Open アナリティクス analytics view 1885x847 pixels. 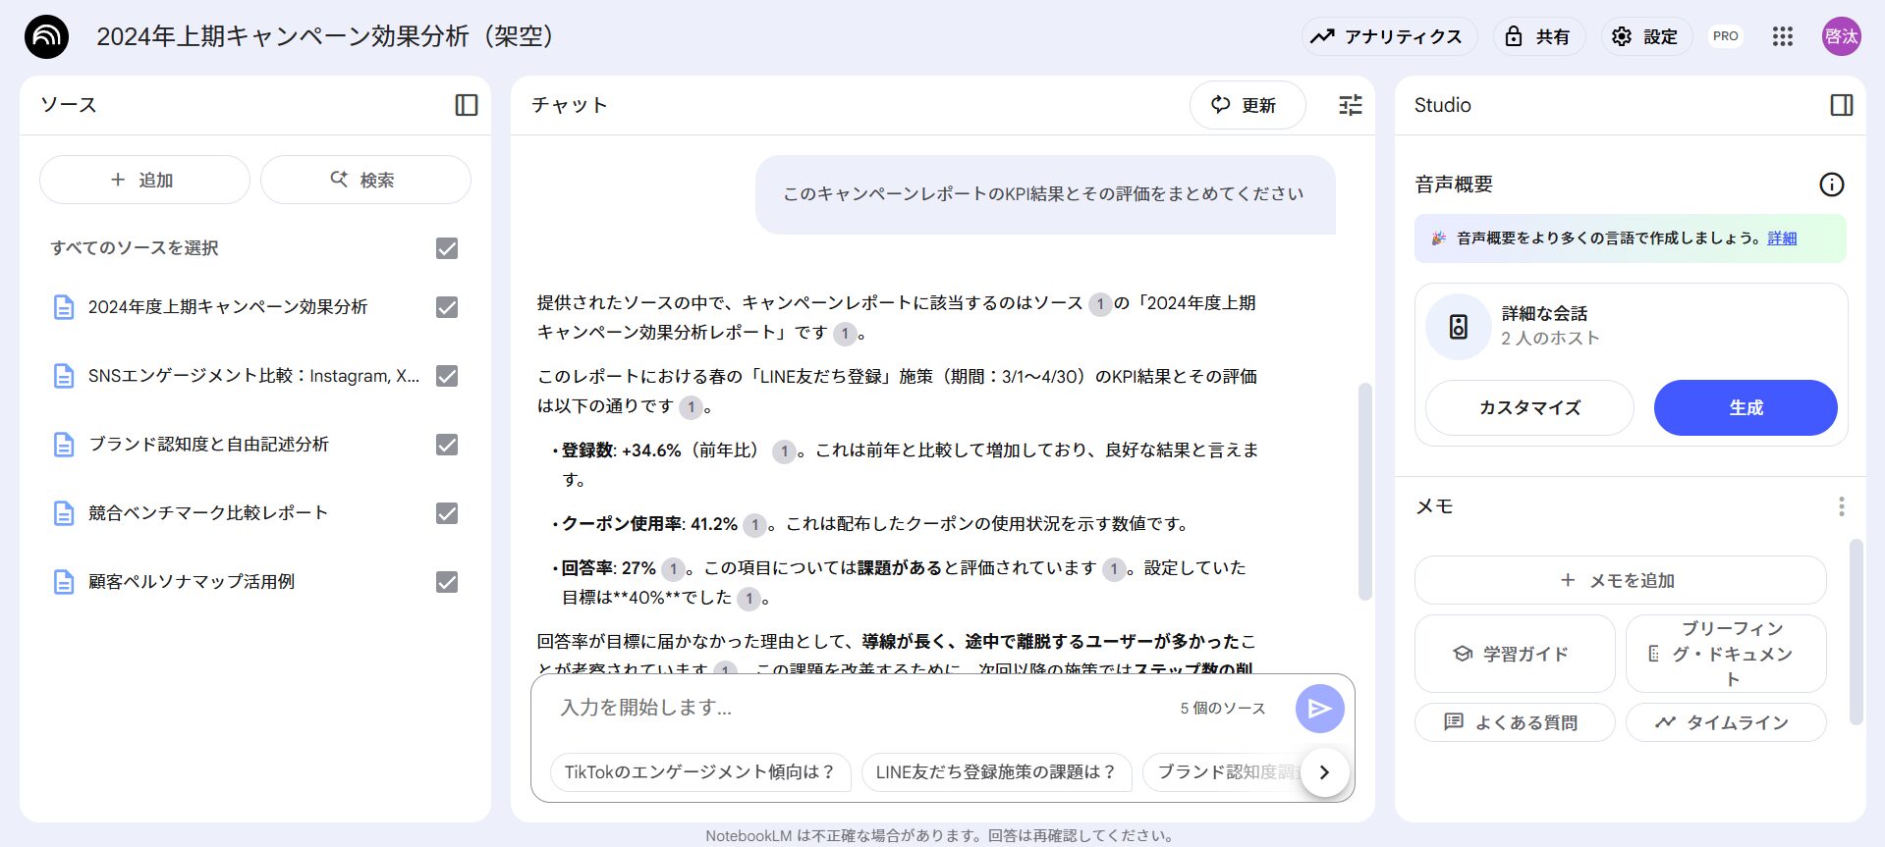coord(1389,36)
